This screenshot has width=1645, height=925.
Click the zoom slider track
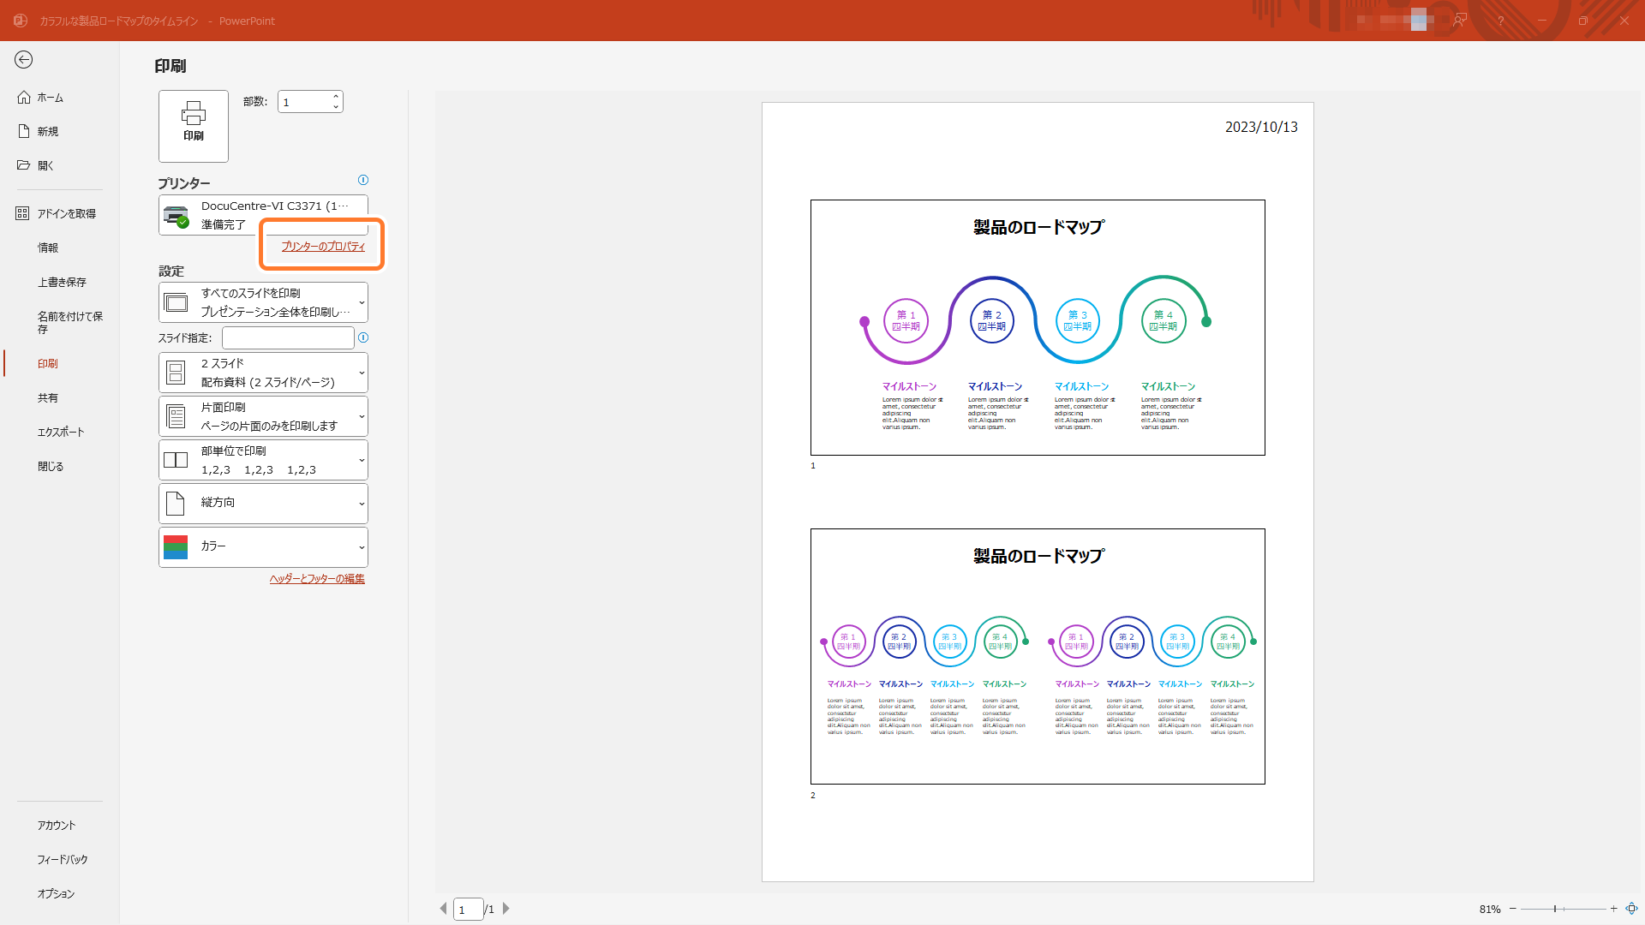[x=1581, y=909]
